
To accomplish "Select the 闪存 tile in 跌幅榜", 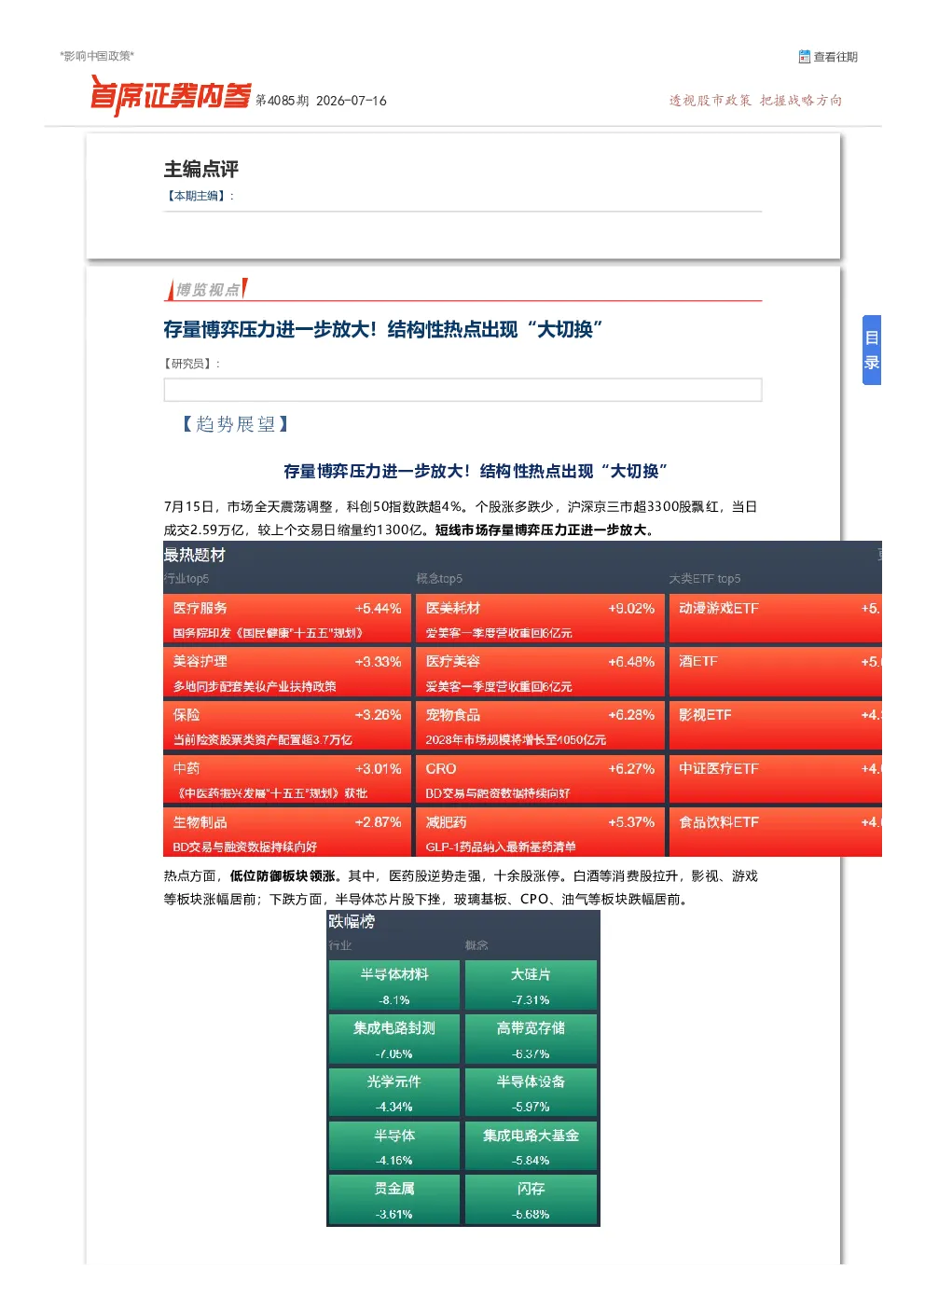I will (531, 1200).
